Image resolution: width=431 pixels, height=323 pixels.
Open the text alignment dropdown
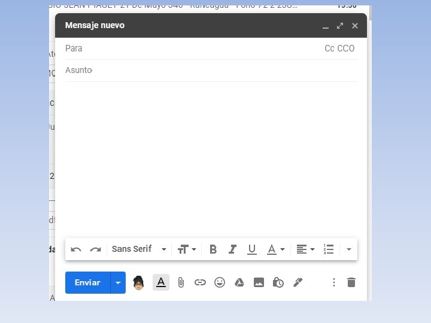click(x=305, y=249)
